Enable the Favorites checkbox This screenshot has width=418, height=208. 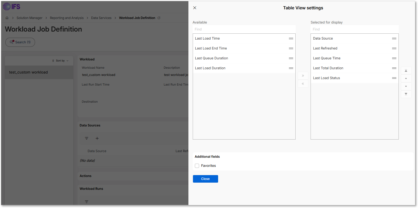pyautogui.click(x=197, y=166)
